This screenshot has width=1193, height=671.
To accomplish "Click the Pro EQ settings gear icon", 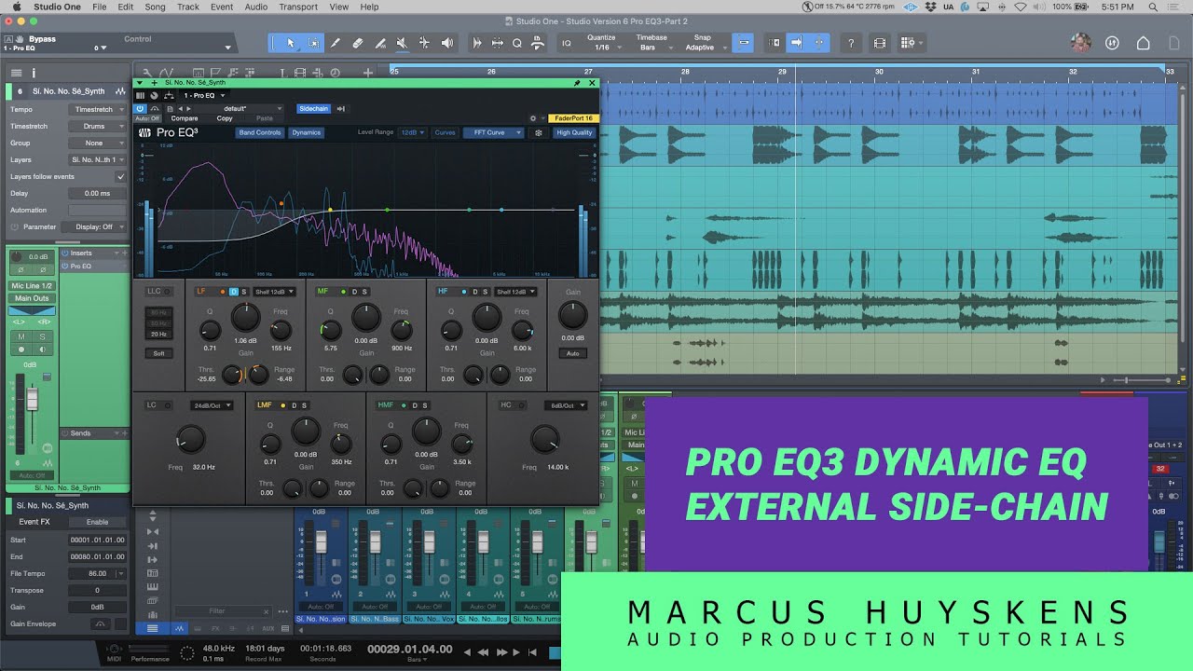I will [x=532, y=118].
